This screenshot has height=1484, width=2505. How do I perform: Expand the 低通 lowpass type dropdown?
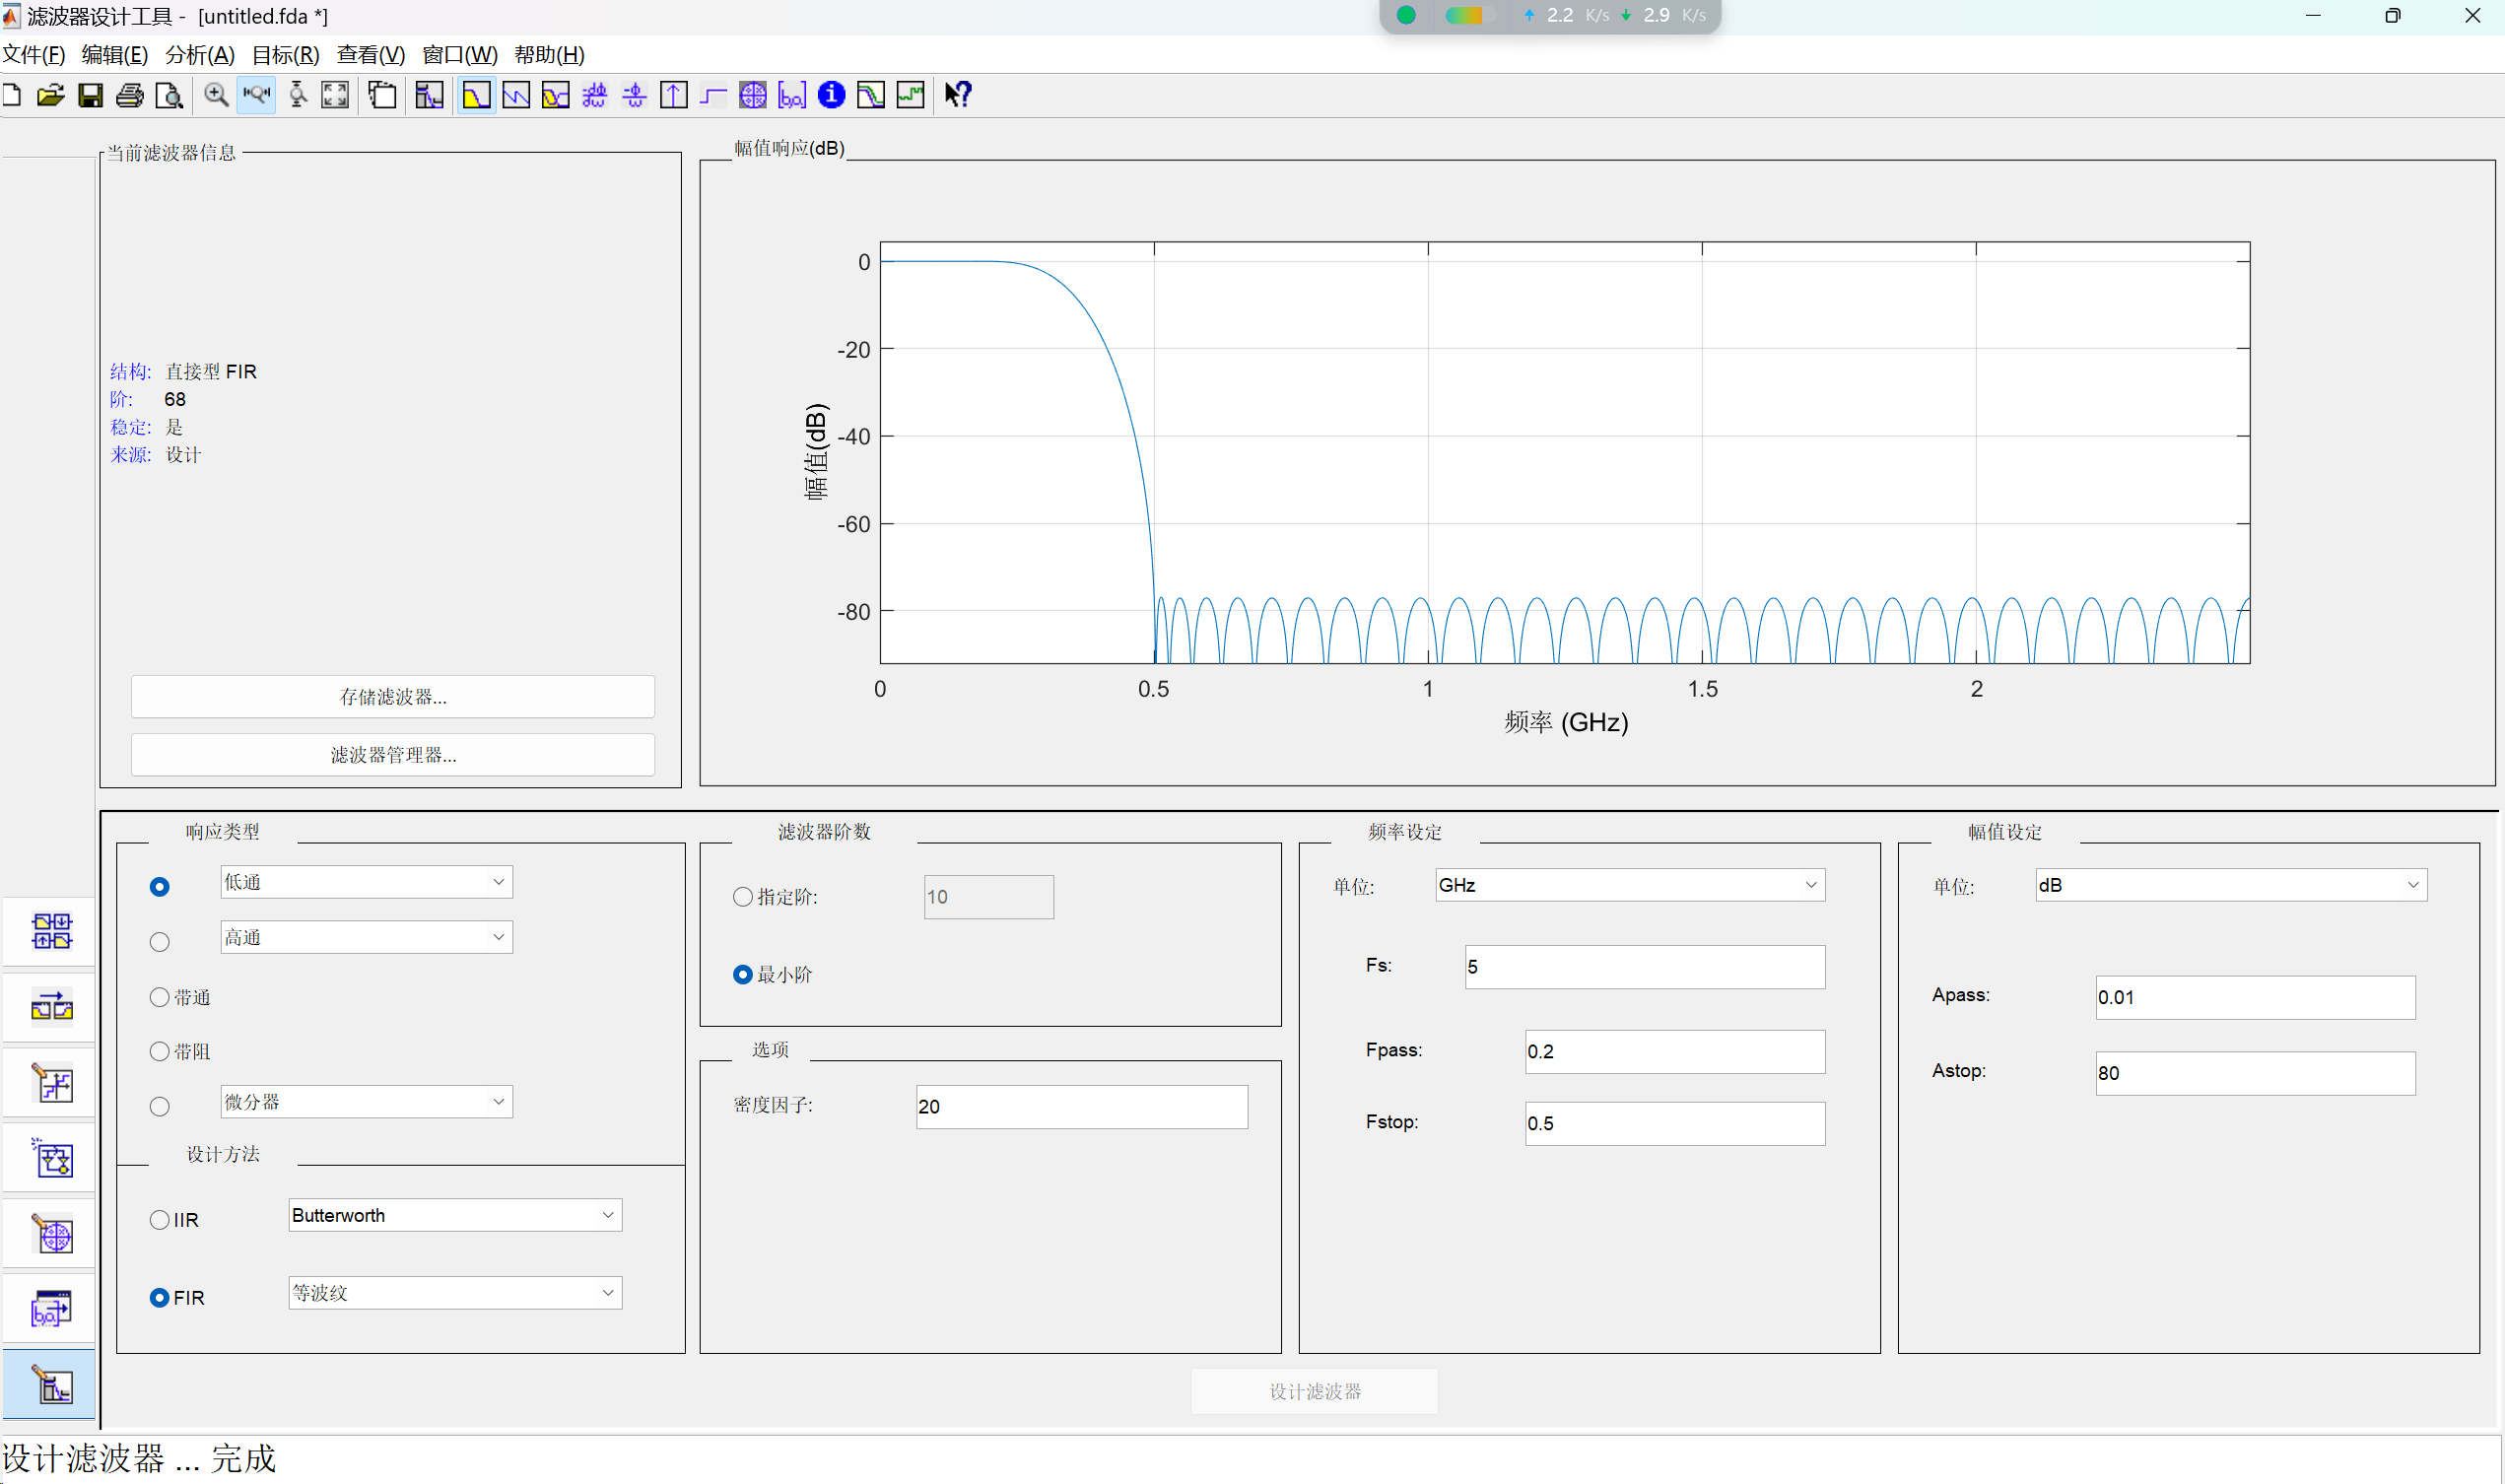click(366, 882)
